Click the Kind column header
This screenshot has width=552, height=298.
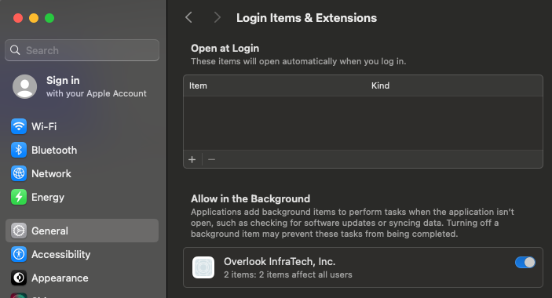[x=380, y=85]
